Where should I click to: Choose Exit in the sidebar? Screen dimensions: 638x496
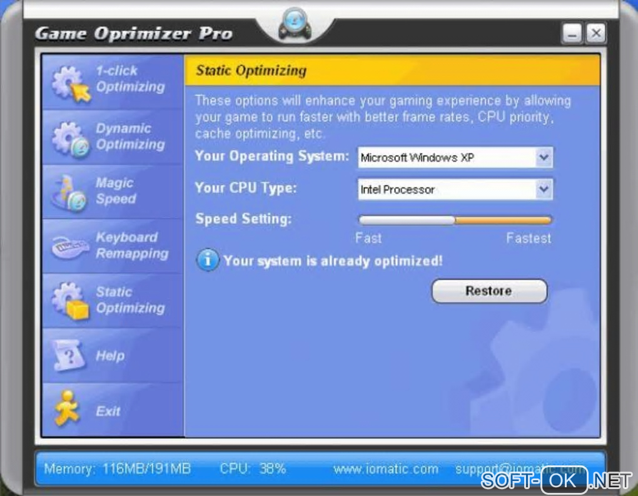click(x=113, y=410)
